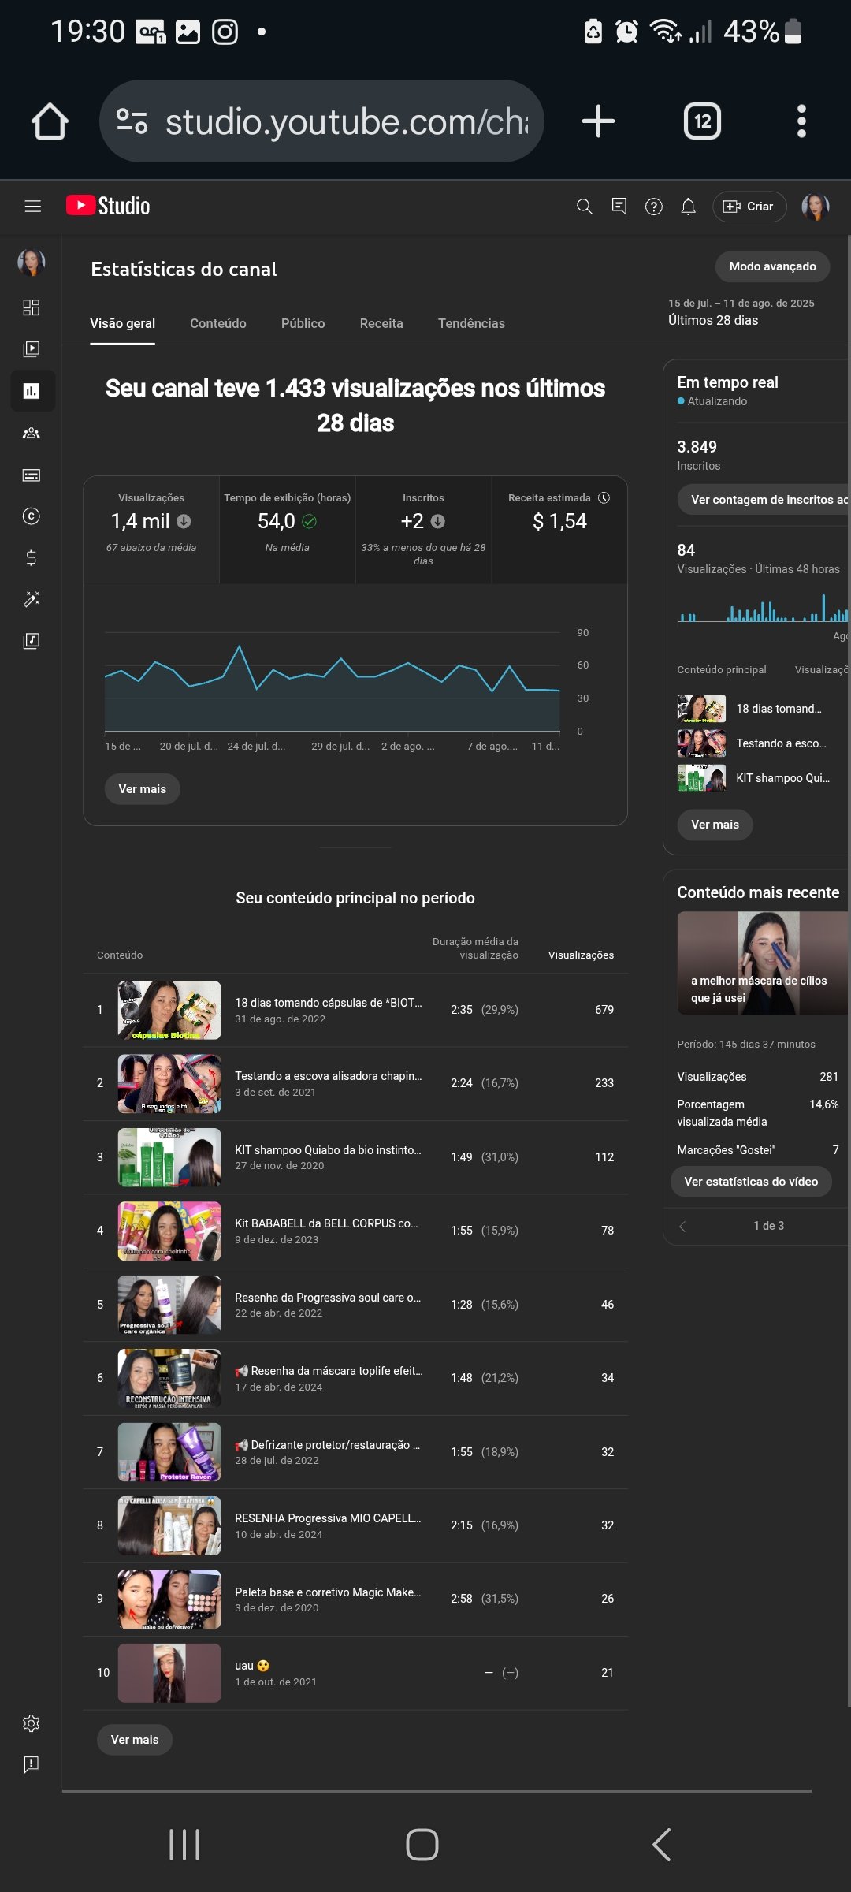Select the Inscritos metric card

pos(423,529)
